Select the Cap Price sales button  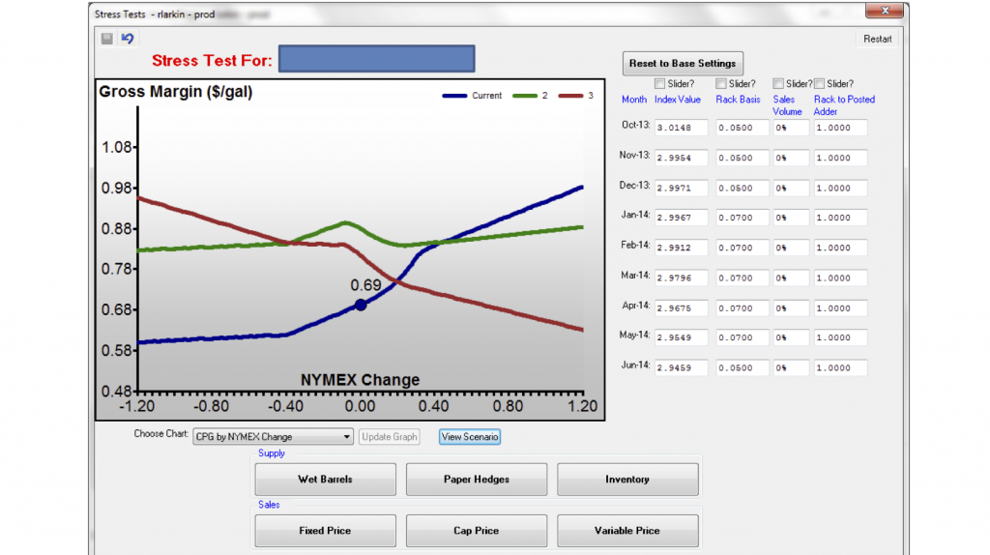[x=476, y=531]
